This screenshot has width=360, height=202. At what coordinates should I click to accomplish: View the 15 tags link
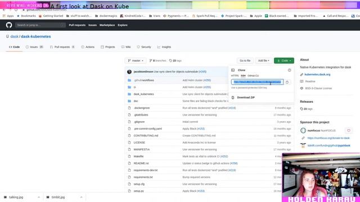click(175, 61)
